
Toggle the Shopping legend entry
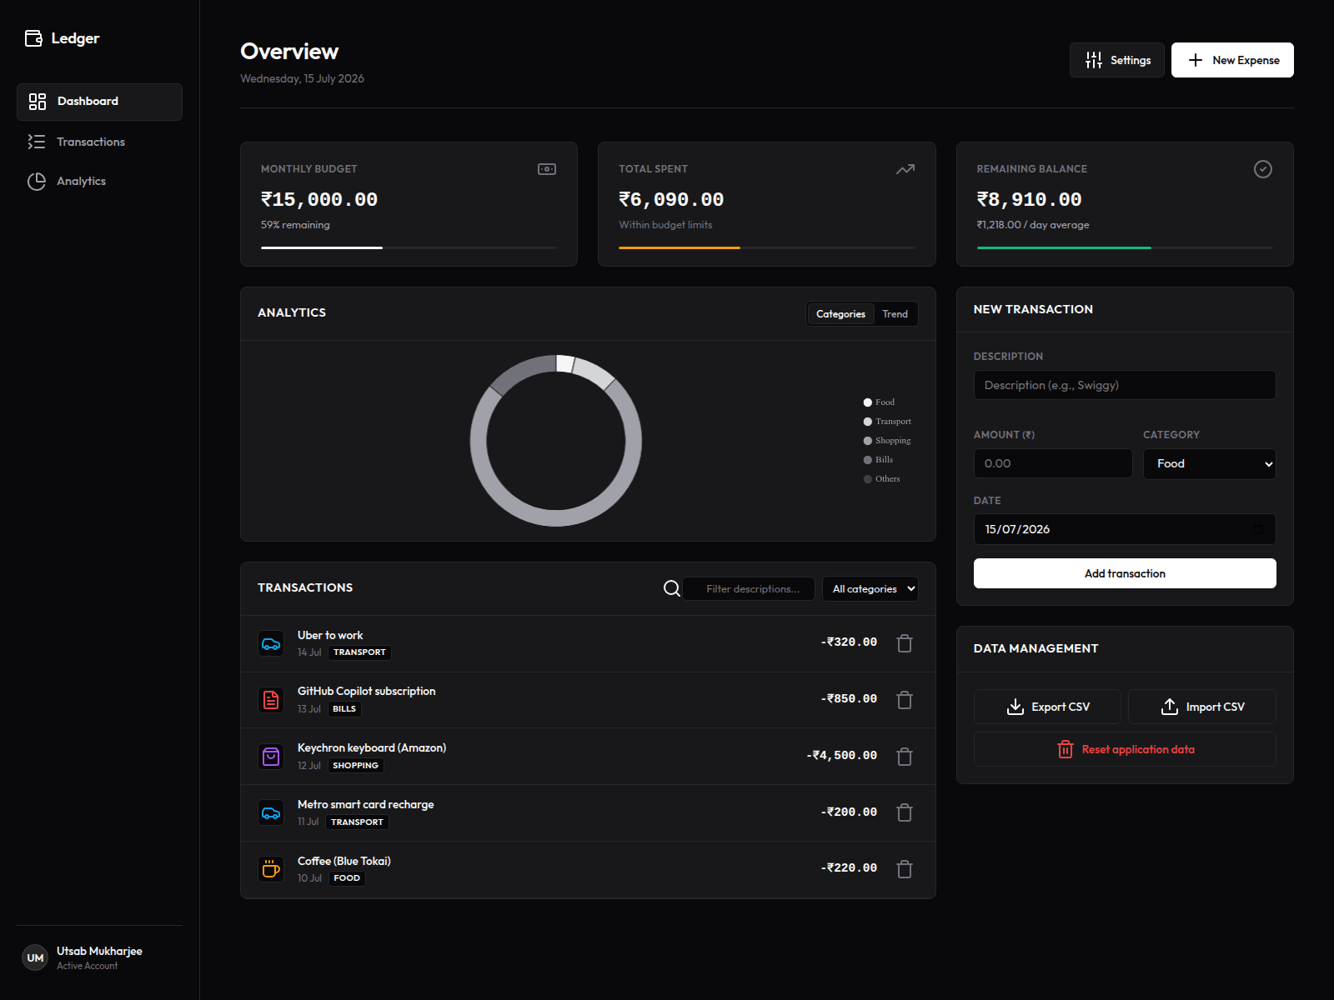(x=887, y=441)
